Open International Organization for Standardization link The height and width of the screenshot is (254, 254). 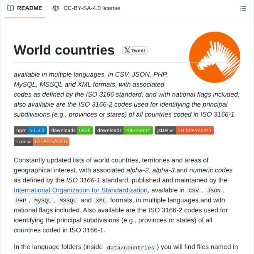point(81,190)
